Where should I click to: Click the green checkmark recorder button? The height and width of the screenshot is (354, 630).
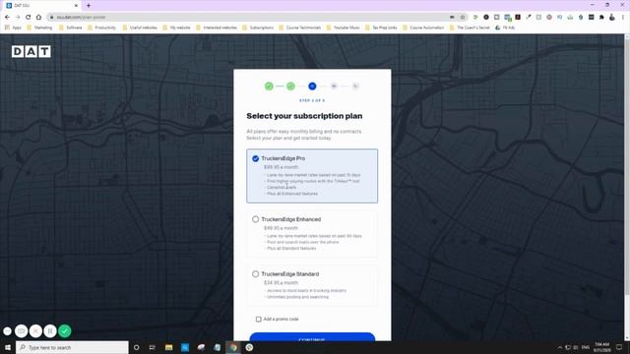(x=65, y=331)
